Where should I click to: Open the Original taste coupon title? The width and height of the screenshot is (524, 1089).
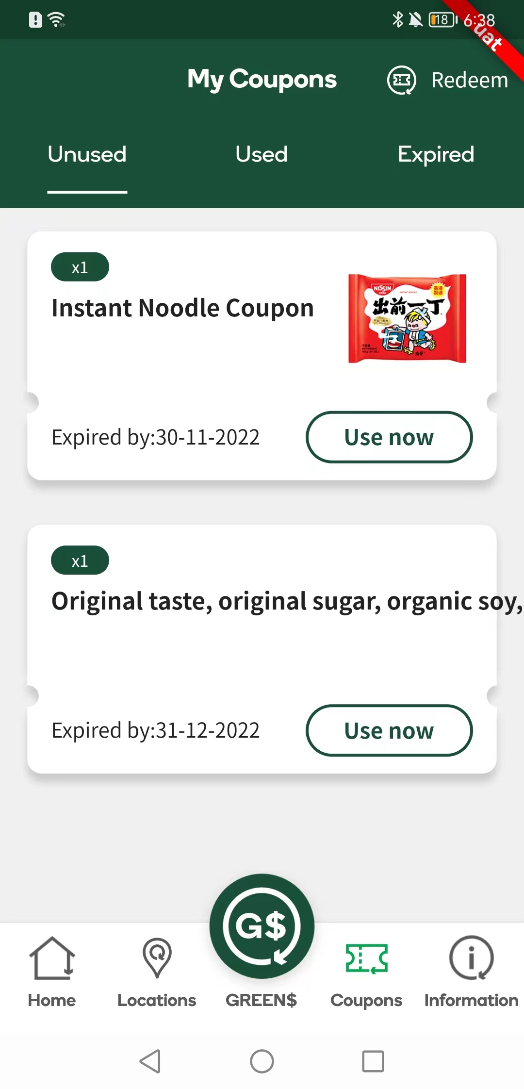tap(286, 601)
